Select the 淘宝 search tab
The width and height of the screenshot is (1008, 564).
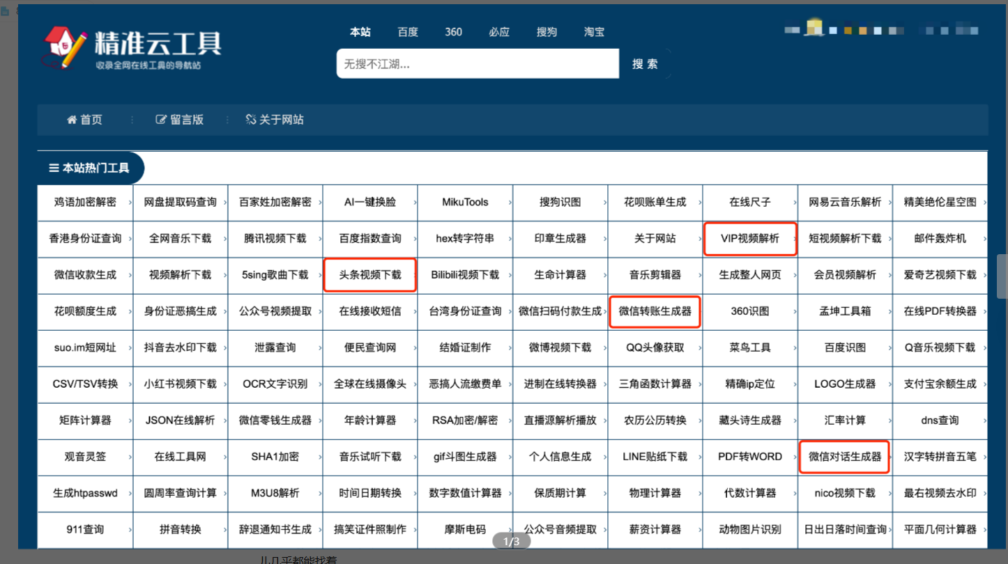point(594,32)
